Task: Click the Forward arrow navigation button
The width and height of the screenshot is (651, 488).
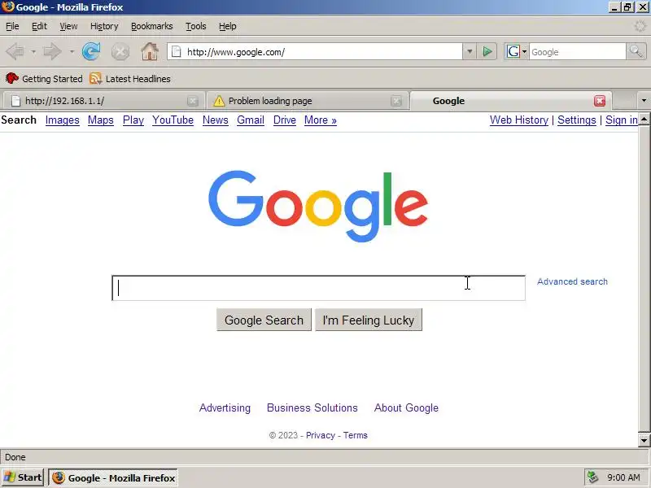Action: pos(53,52)
